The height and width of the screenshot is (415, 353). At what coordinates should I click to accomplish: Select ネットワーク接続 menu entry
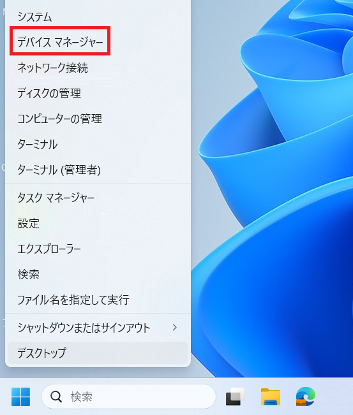(x=98, y=68)
